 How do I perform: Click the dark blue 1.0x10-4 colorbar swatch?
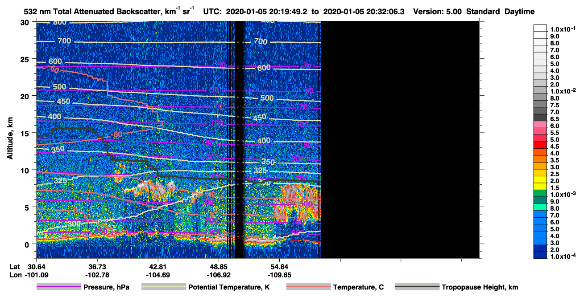point(540,255)
